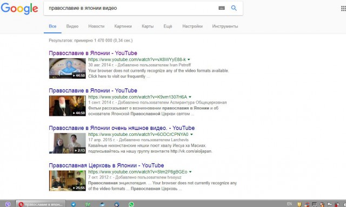Expand arrow next to URL ending vX8WYyE88-k
The height and width of the screenshot is (207, 346).
point(189,59)
